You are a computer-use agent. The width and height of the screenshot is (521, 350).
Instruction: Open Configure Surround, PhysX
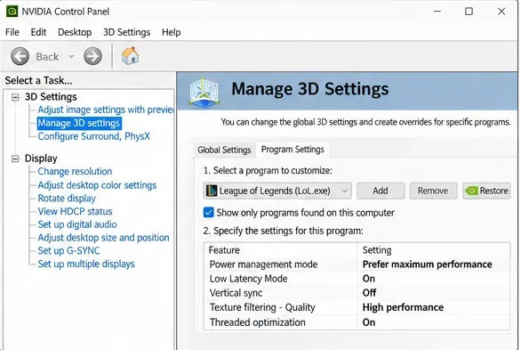[x=93, y=136]
